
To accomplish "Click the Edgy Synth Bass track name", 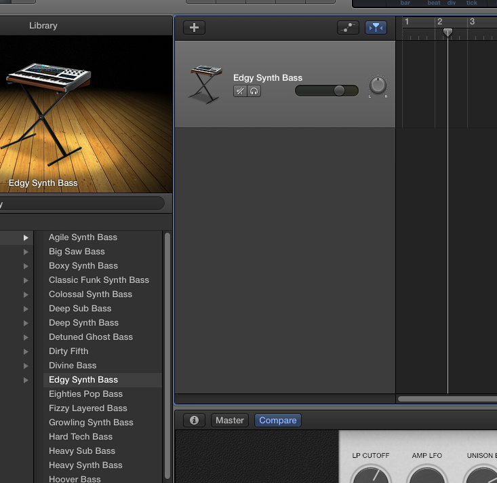I will point(268,78).
